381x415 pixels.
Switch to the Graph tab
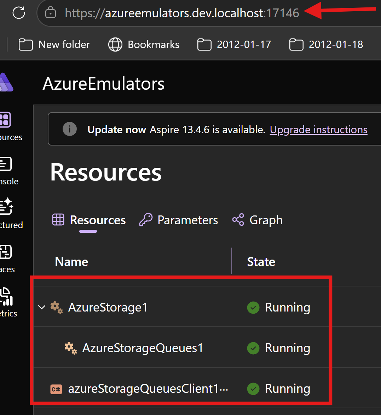coord(258,220)
